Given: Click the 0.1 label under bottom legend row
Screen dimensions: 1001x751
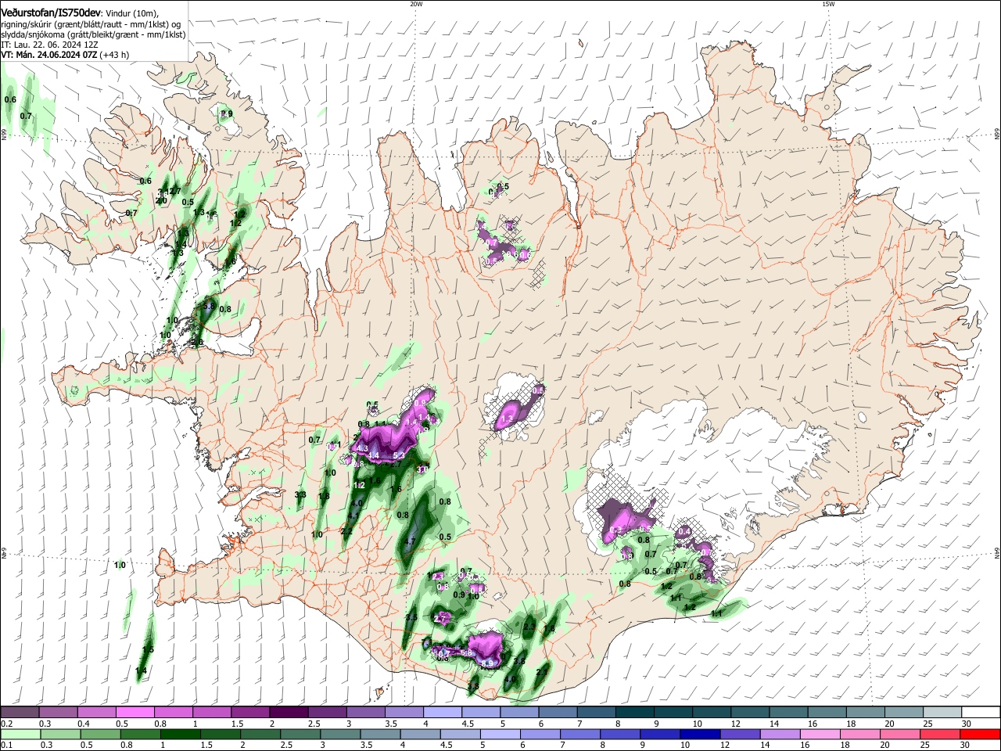Looking at the screenshot, I should (5, 746).
